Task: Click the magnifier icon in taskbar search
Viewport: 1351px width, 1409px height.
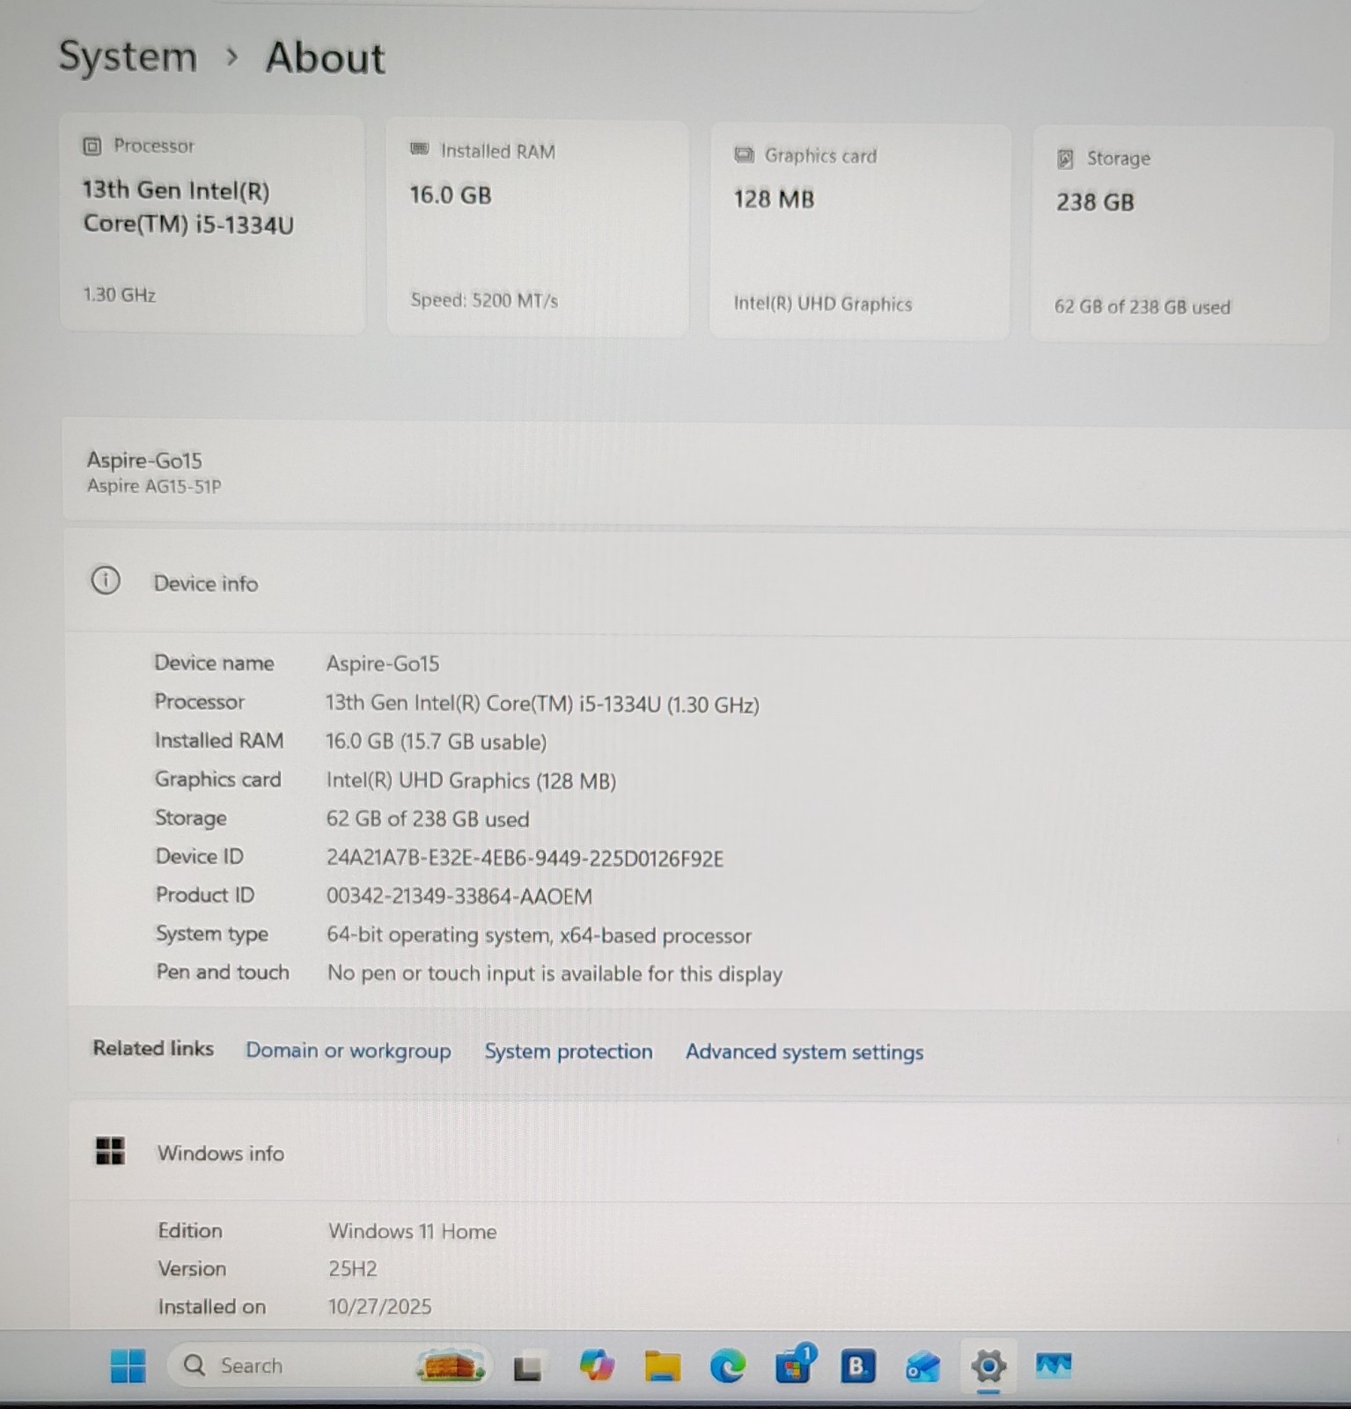Action: coord(194,1365)
